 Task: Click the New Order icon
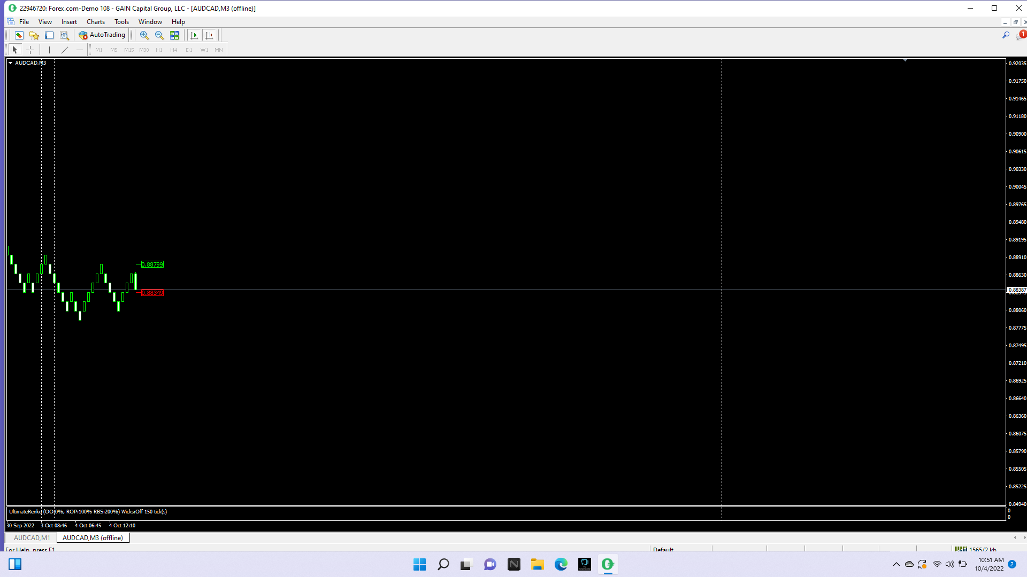tap(19, 35)
